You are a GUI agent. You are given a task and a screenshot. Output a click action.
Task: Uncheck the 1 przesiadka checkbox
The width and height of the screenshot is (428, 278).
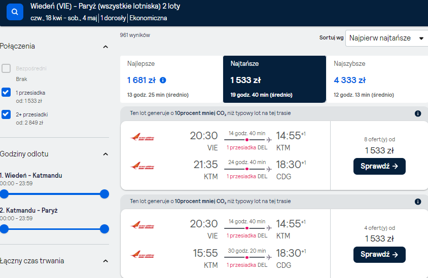tap(6, 92)
